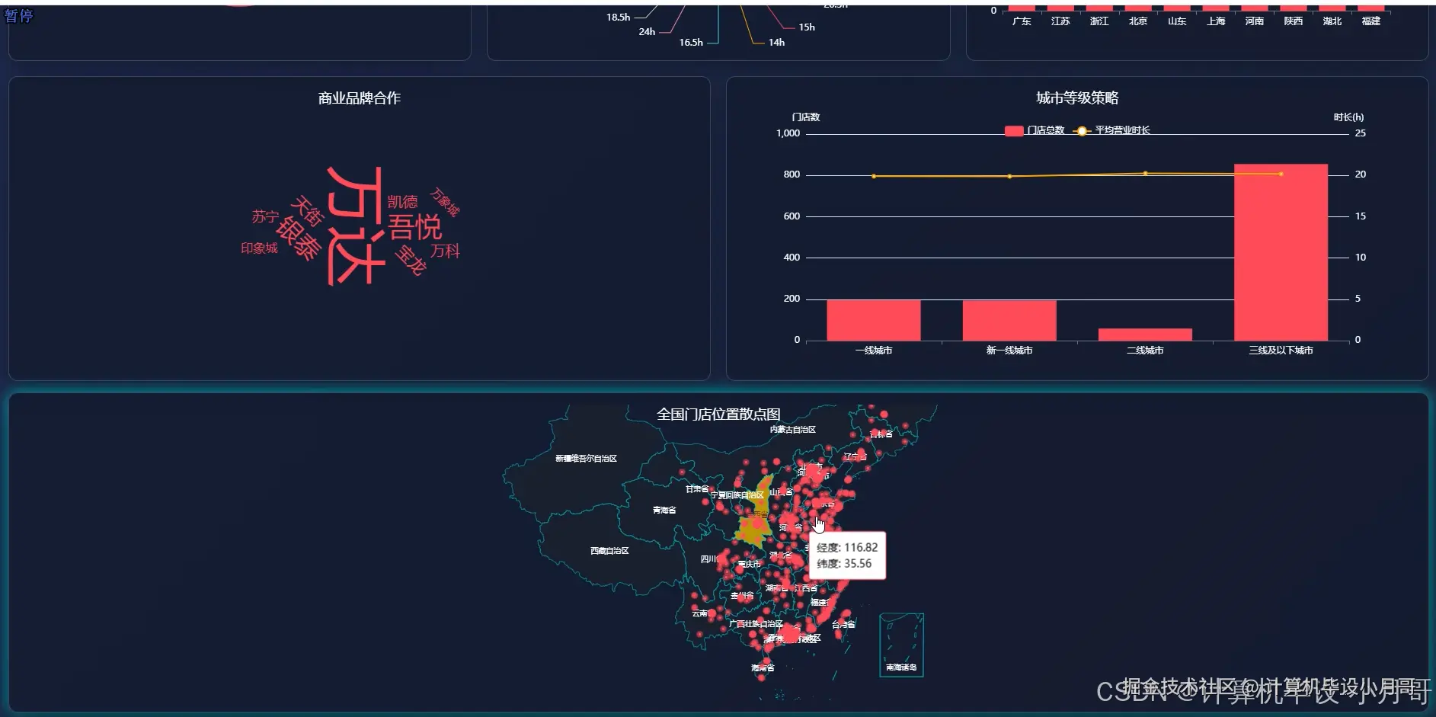1436x717 pixels.
Task: Click the 南海诸岛 inset map box
Action: tap(901, 645)
